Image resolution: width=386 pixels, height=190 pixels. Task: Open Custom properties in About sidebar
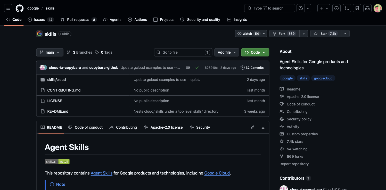[299, 134]
